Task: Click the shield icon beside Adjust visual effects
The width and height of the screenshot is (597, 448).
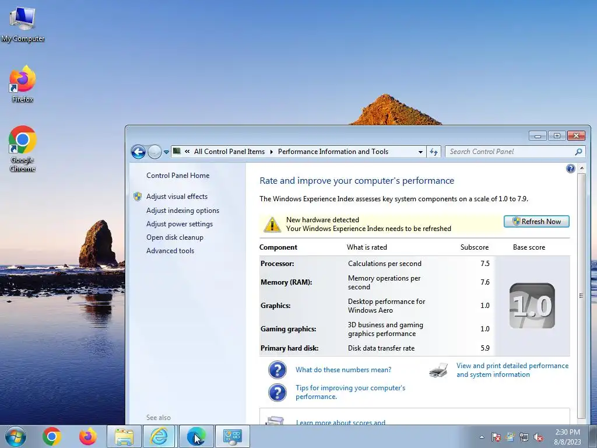Action: tap(138, 197)
